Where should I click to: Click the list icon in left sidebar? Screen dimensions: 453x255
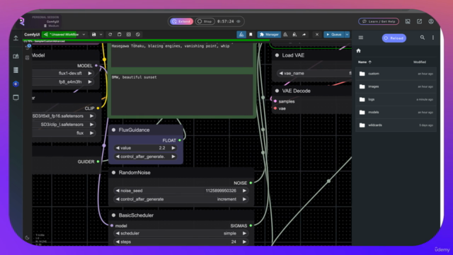tap(16, 70)
